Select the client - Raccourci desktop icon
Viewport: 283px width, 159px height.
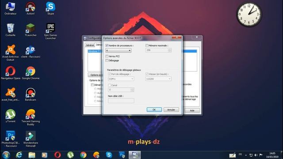click(x=31, y=52)
